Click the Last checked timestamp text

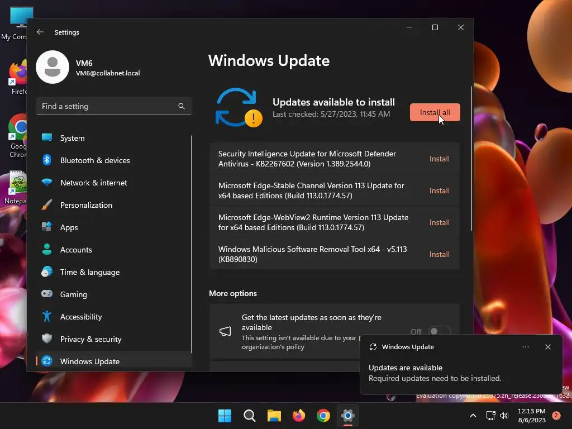[331, 114]
